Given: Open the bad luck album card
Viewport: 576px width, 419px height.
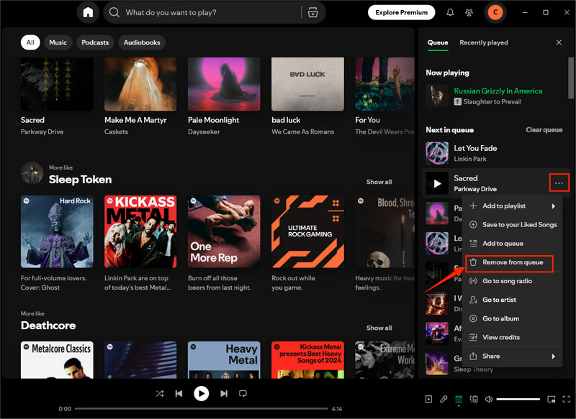Looking at the screenshot, I should point(307,96).
